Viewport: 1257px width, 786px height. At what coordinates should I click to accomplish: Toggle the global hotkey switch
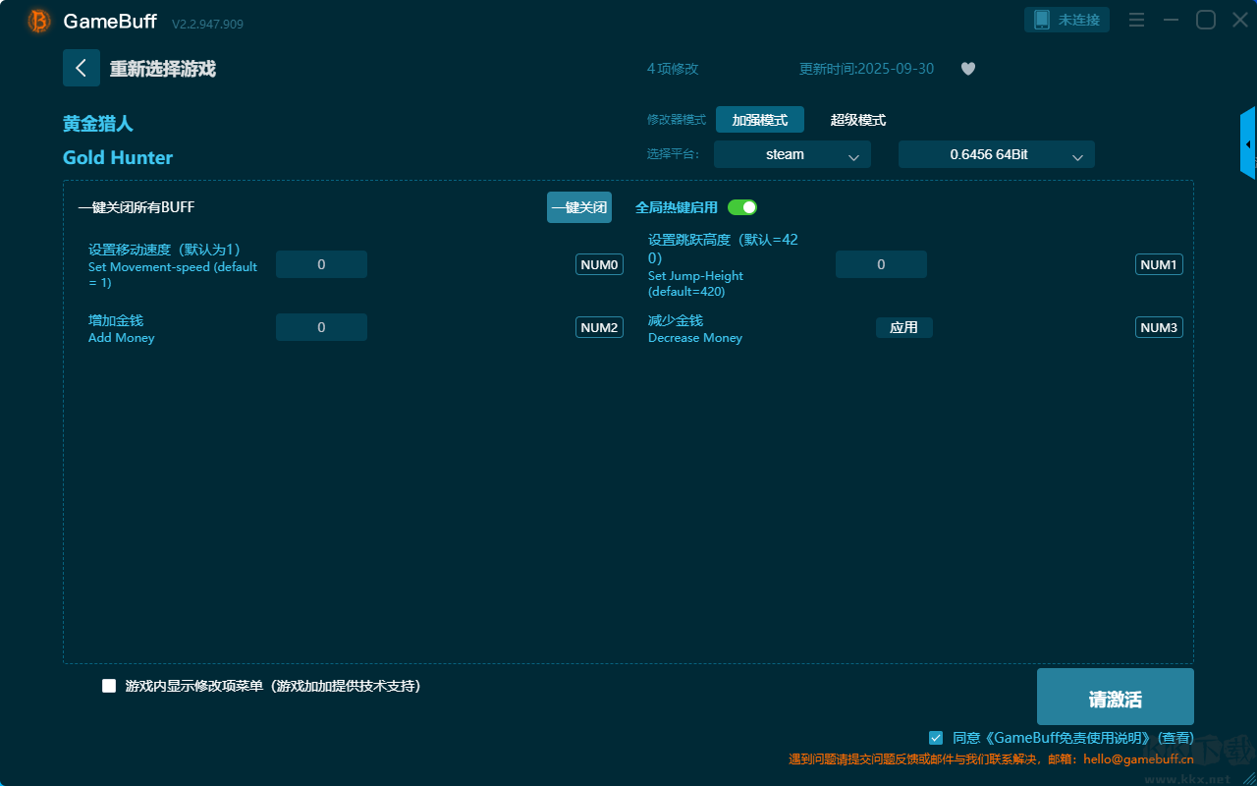[x=742, y=207]
